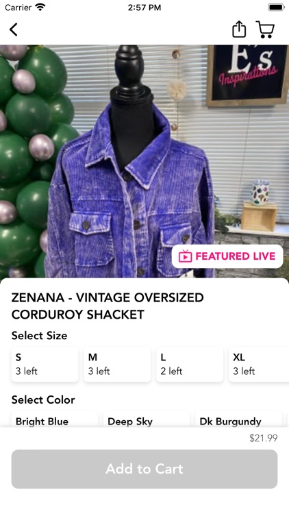This screenshot has height=514, width=289.
Task: Tap the $21.99 price label
Action: (x=264, y=438)
